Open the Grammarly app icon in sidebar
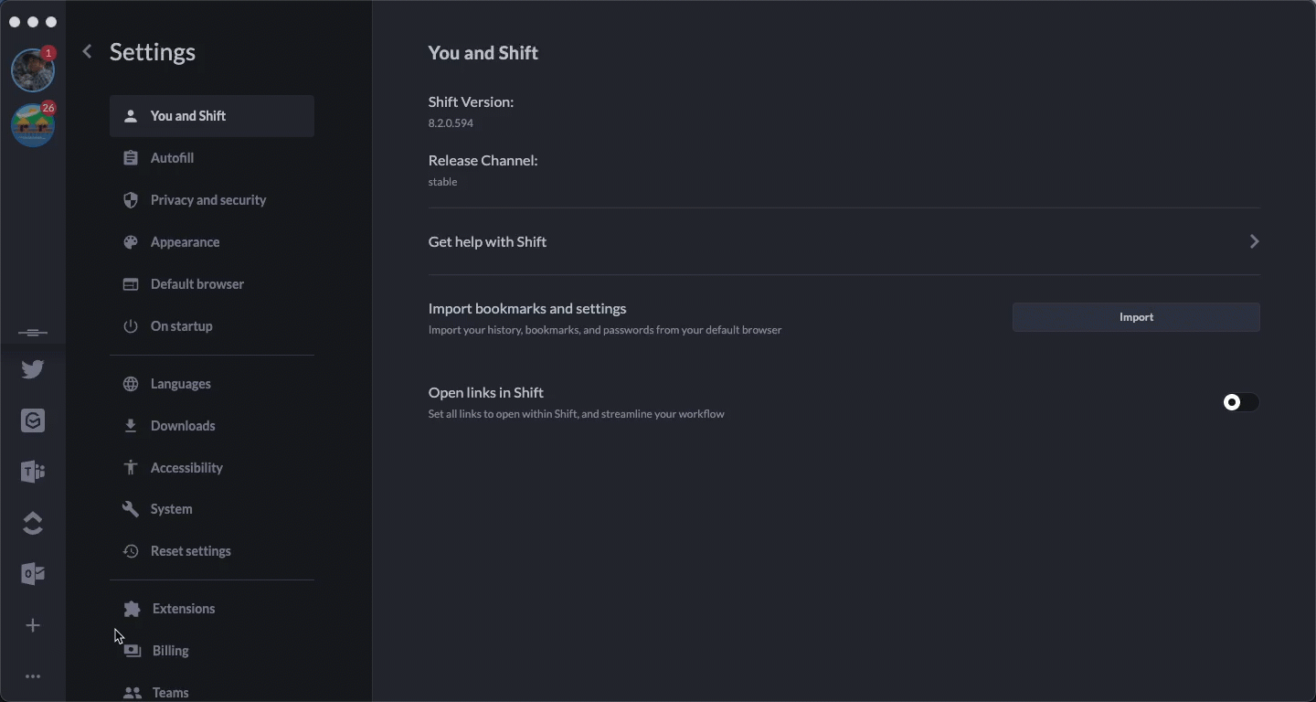The height and width of the screenshot is (702, 1316). coord(33,420)
